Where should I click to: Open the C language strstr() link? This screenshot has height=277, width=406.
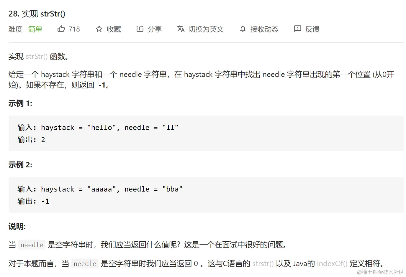263,263
